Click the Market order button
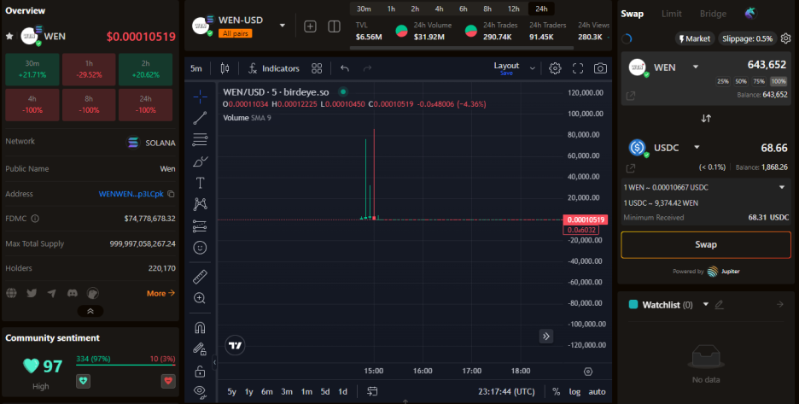The image size is (799, 404). click(694, 38)
